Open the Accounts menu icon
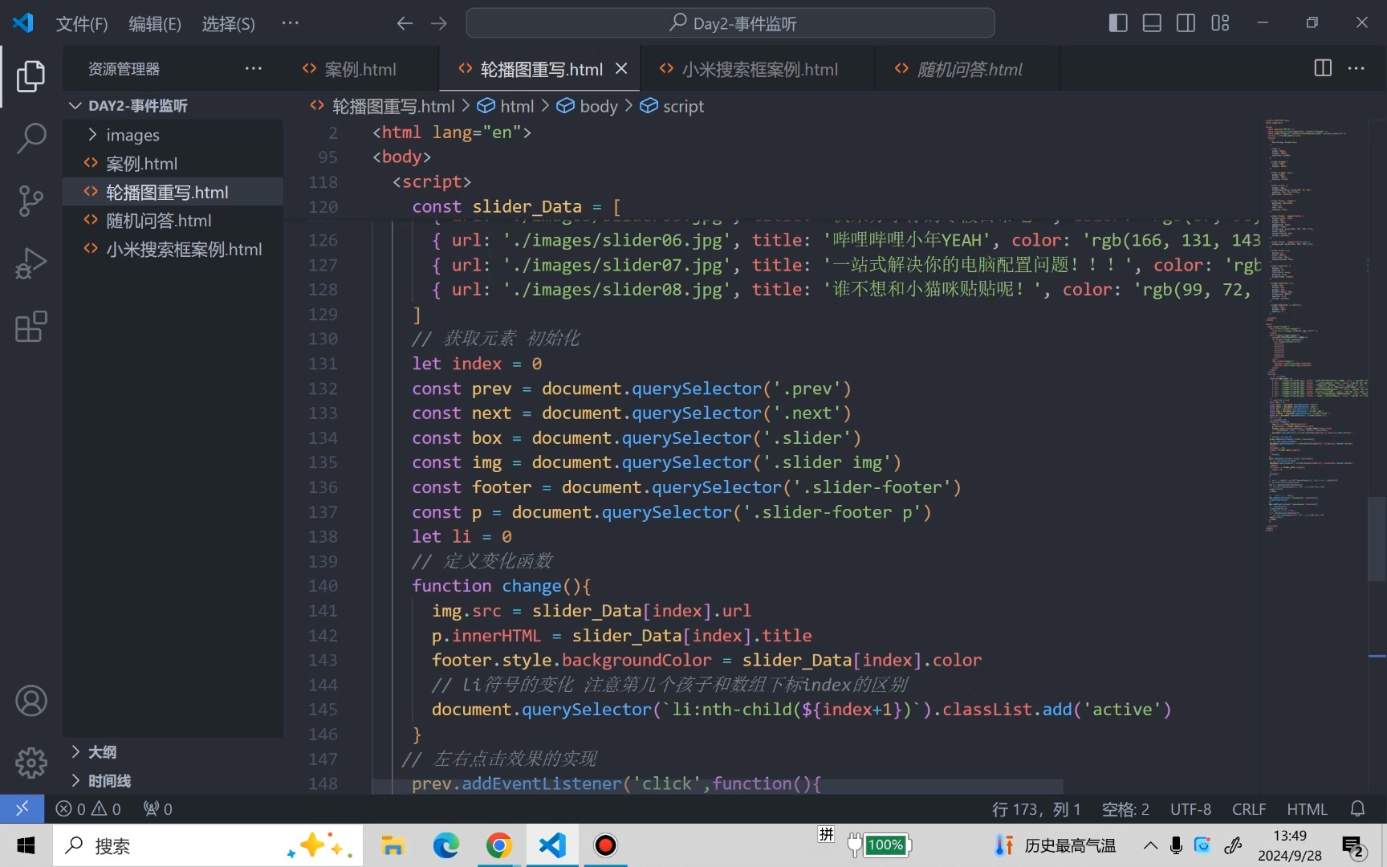Image resolution: width=1387 pixels, height=867 pixels. point(31,701)
